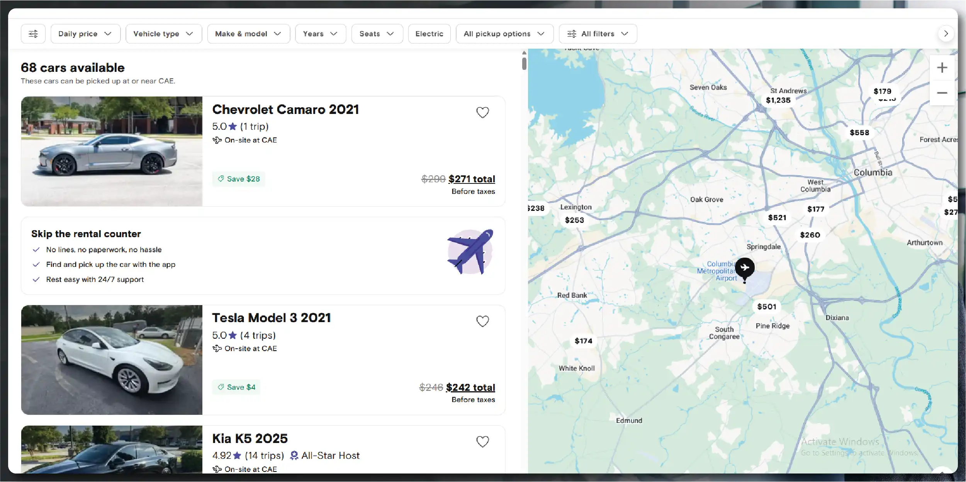Screen dimensions: 966x482
Task: Open the Vehicle type dropdown
Action: 163,34
